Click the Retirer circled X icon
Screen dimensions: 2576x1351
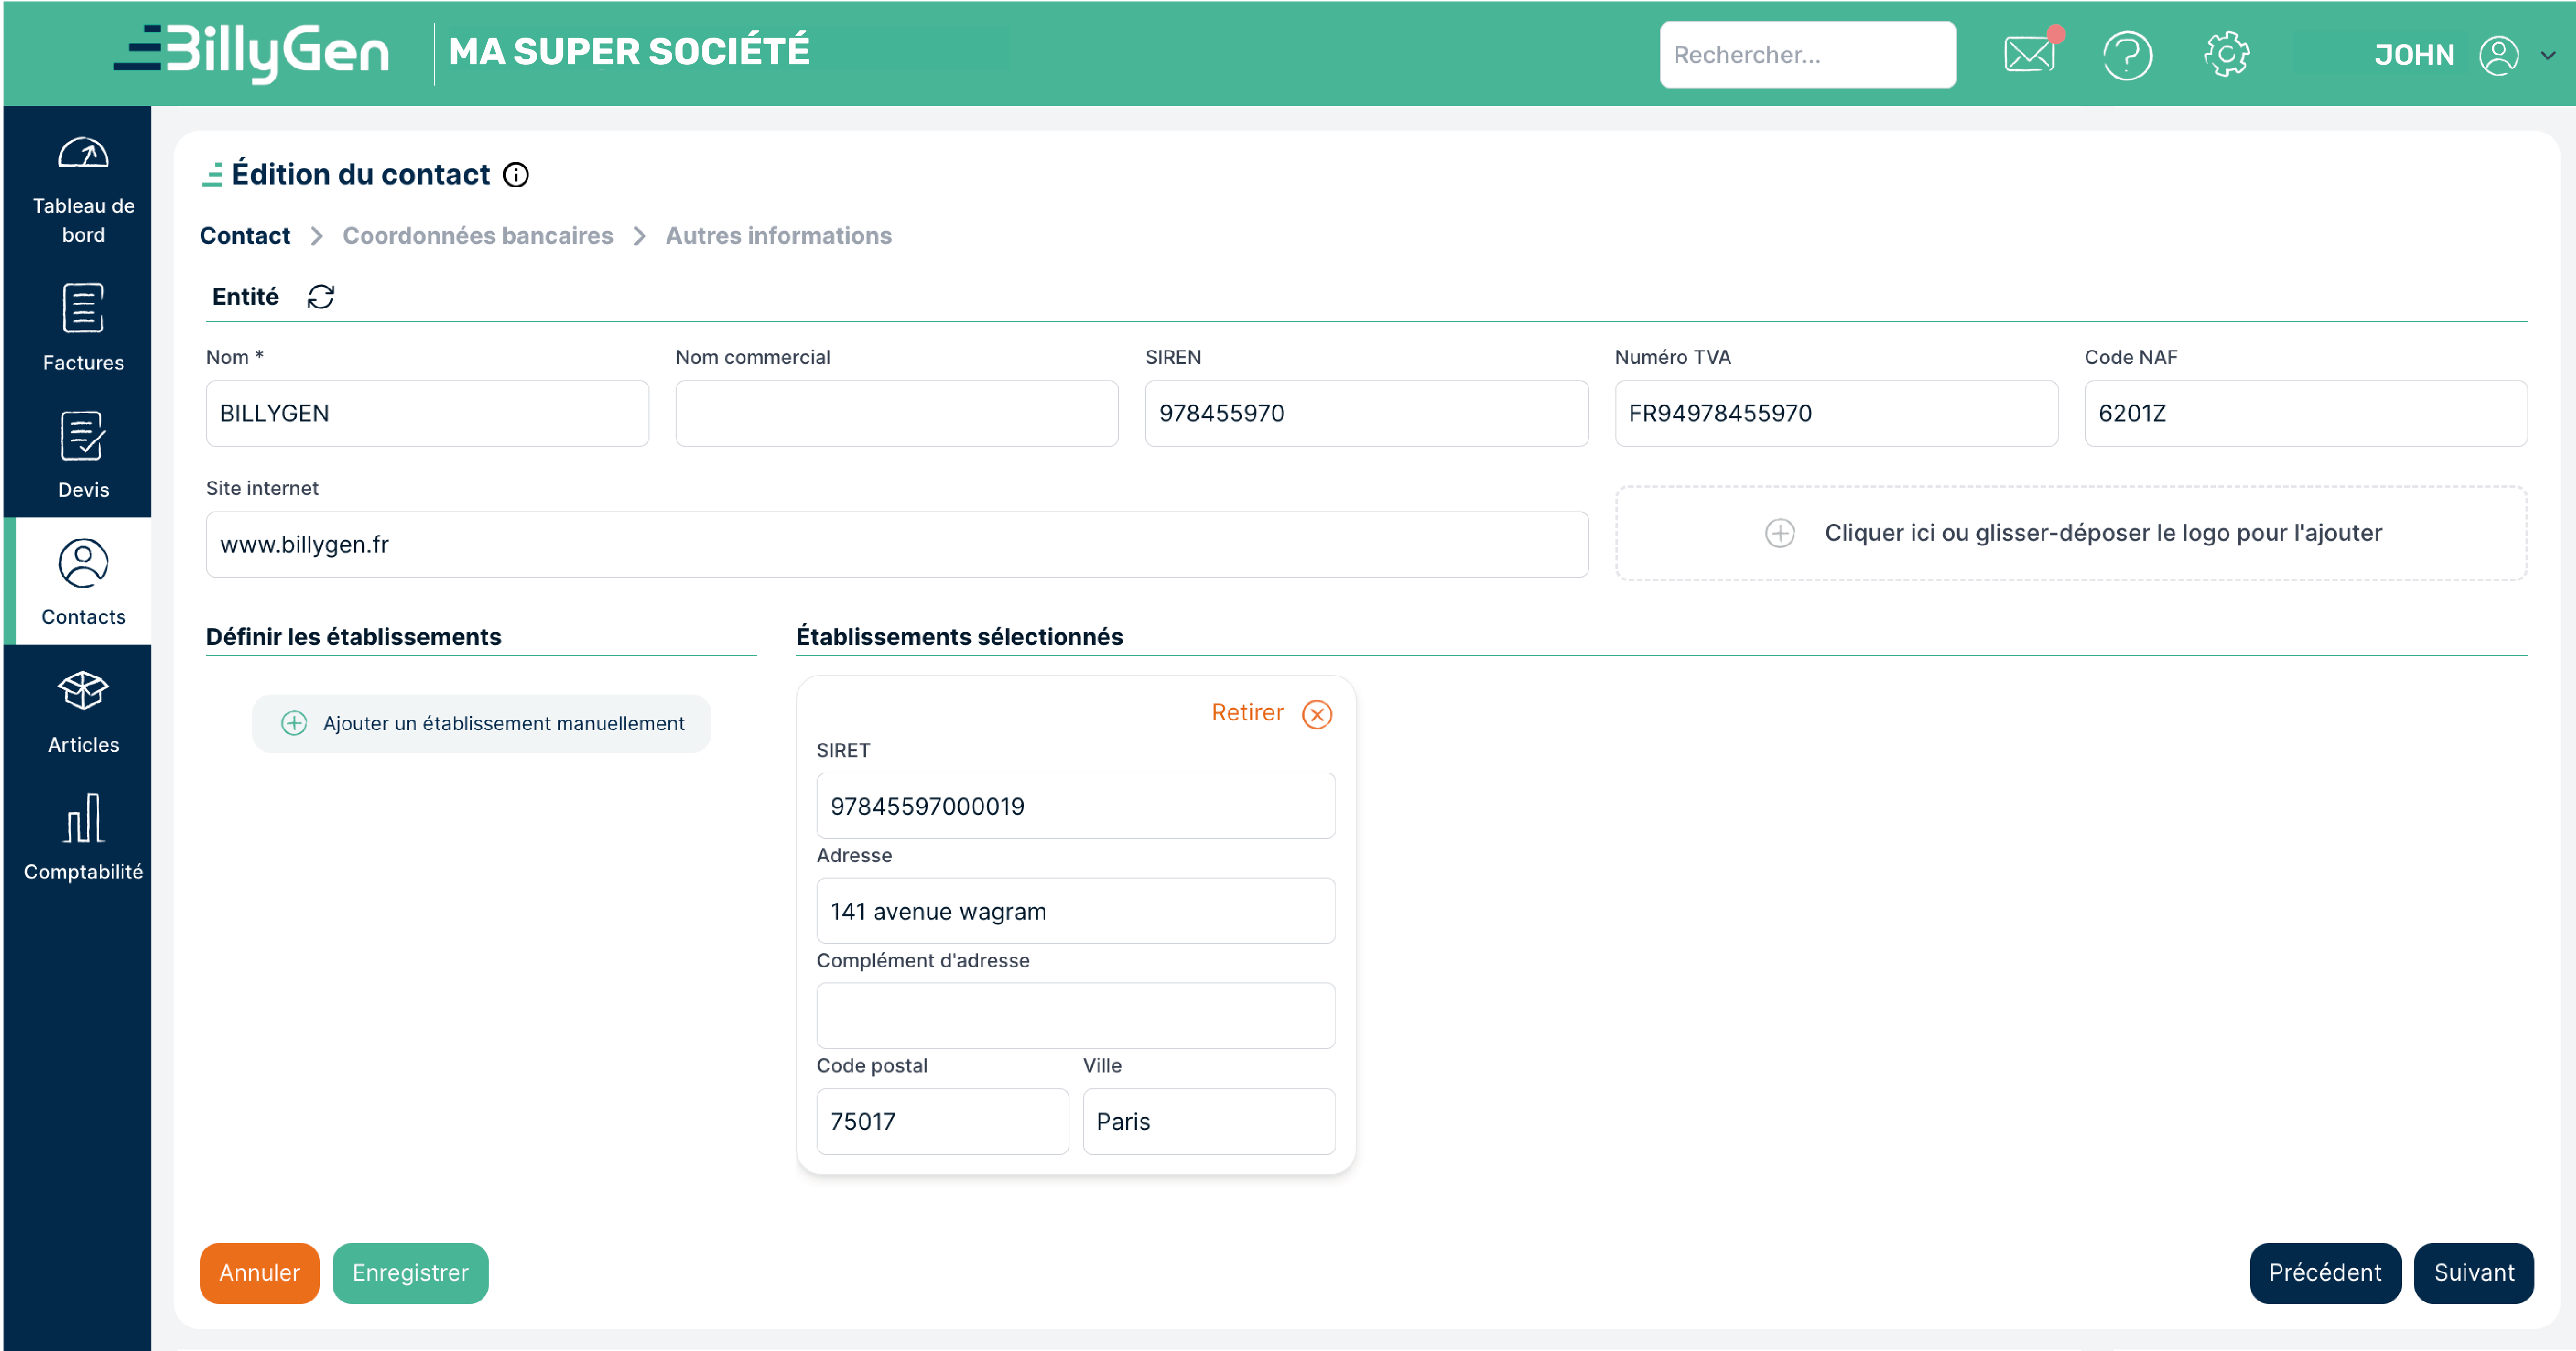coord(1317,714)
